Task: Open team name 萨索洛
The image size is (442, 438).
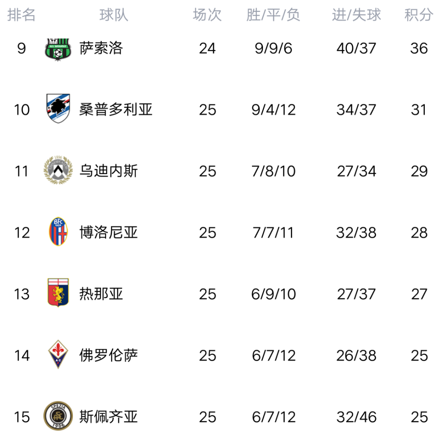Action: [x=101, y=48]
